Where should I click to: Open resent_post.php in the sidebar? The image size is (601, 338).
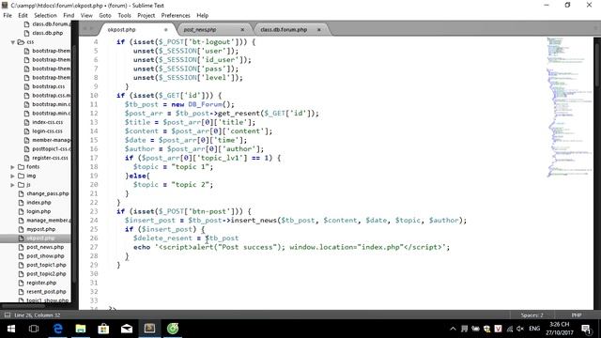click(46, 292)
